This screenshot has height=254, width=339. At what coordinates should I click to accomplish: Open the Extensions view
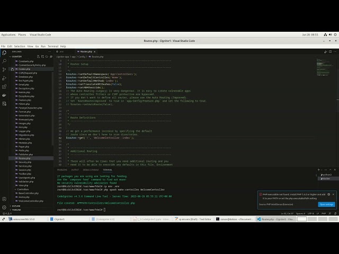[4, 87]
